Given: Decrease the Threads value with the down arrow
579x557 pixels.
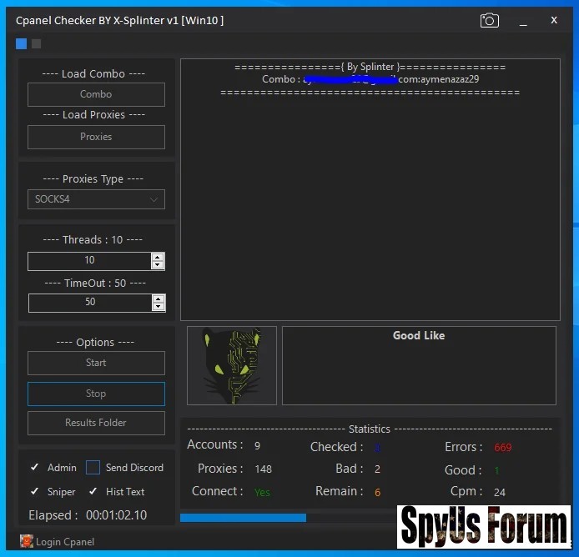Looking at the screenshot, I should (x=158, y=265).
